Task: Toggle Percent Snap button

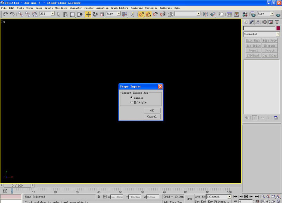Action: pyautogui.click(x=156, y=14)
